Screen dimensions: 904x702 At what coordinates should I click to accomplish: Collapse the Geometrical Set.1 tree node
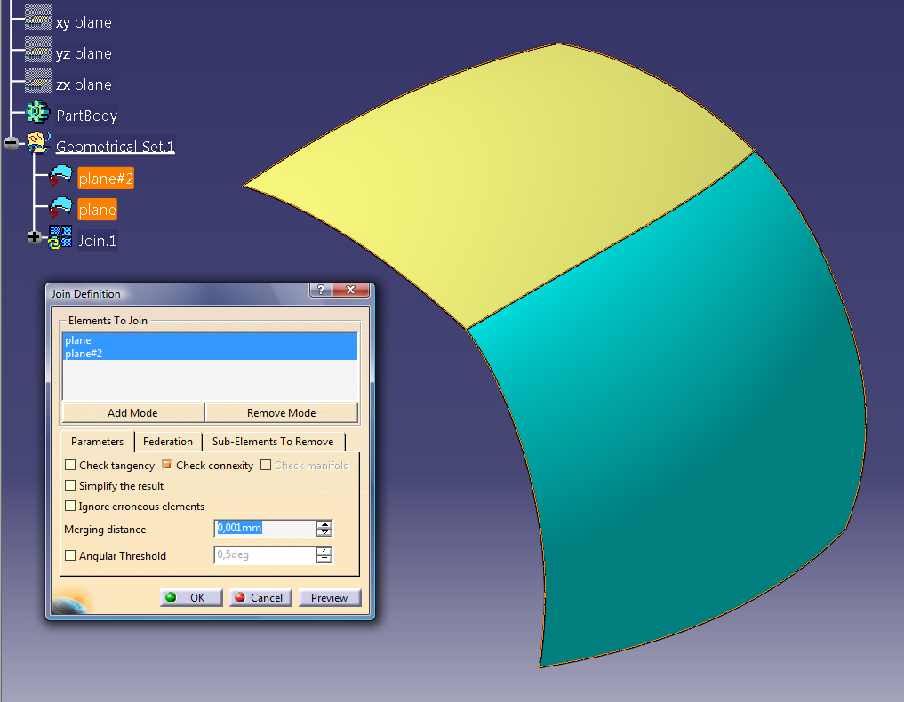(x=11, y=144)
